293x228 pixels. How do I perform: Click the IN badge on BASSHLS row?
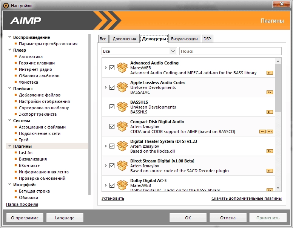pos(270,112)
